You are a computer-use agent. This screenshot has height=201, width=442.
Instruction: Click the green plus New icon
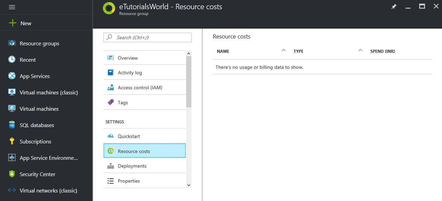pos(12,23)
